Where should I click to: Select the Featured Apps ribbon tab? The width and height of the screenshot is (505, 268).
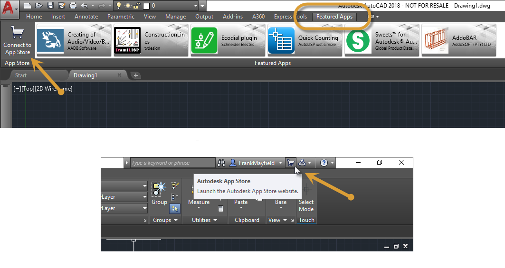click(334, 17)
